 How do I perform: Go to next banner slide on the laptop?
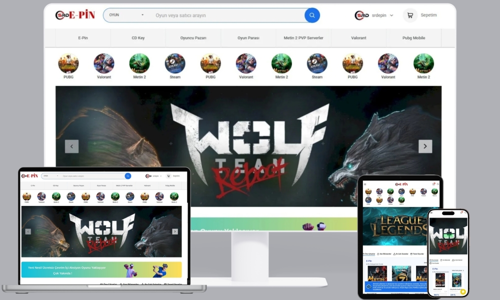point(174,231)
